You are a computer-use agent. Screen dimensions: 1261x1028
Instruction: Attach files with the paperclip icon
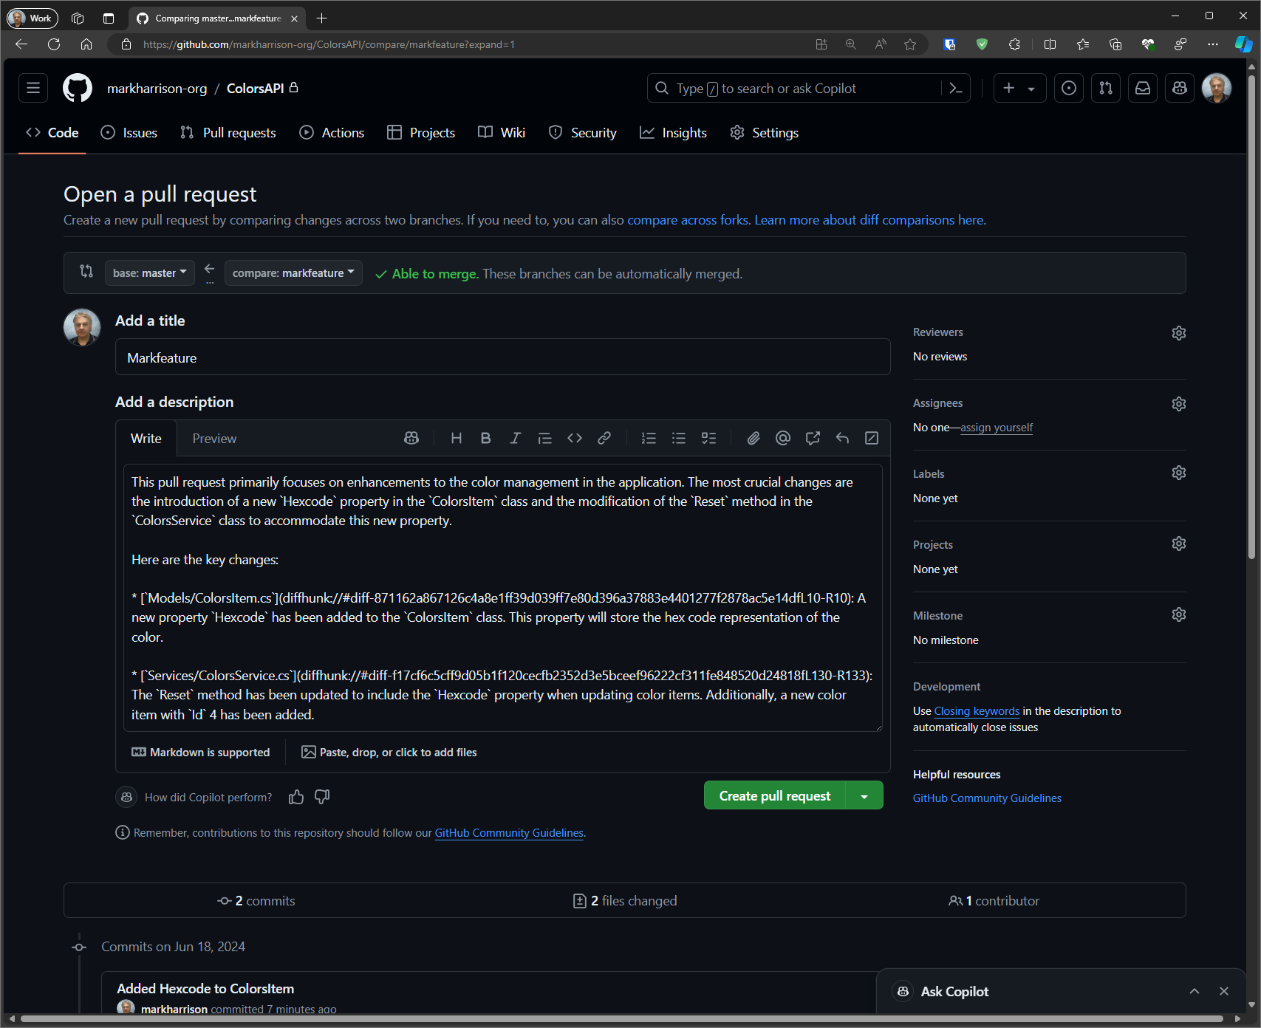click(753, 439)
